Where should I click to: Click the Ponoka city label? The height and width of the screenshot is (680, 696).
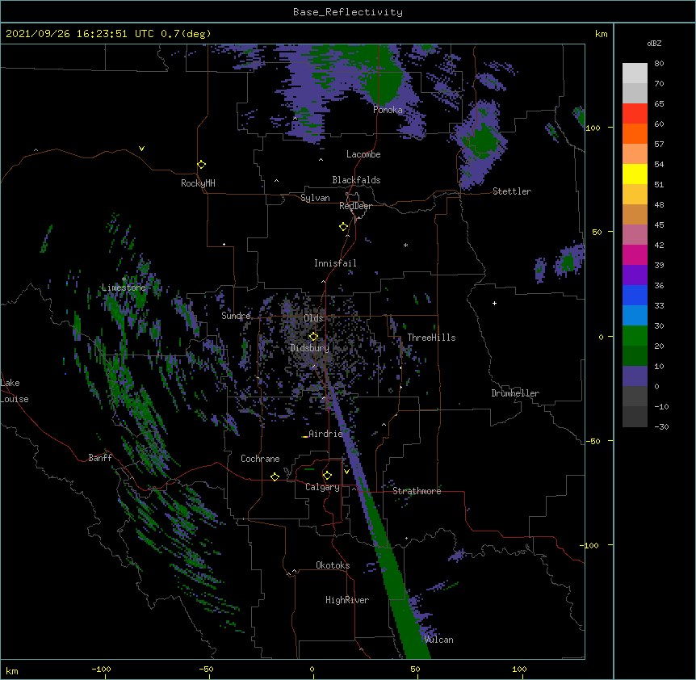[388, 110]
